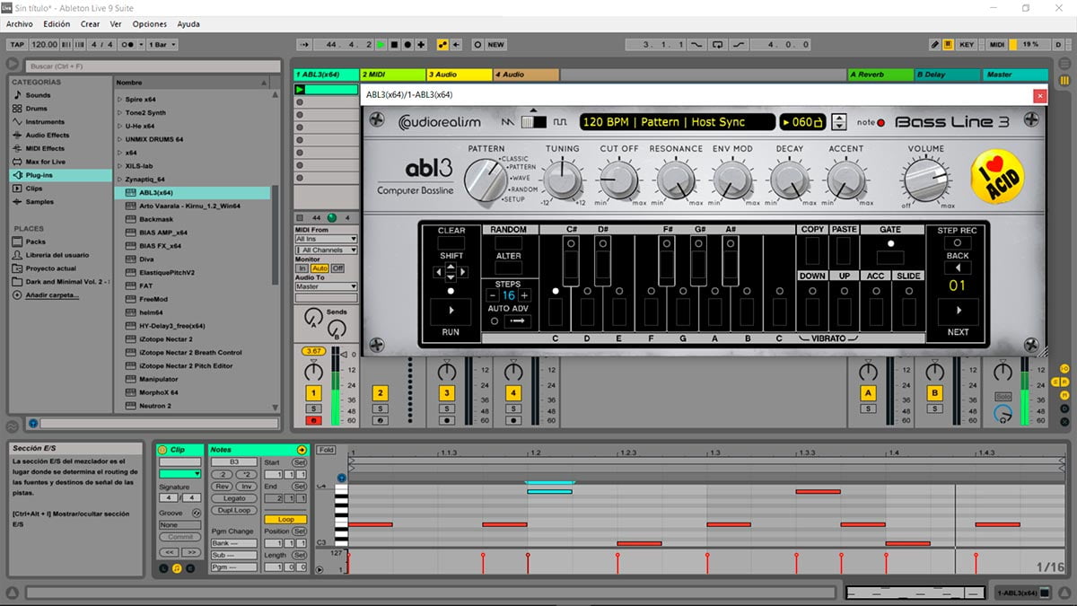Set Monitor to Off
The width and height of the screenshot is (1077, 606).
[337, 268]
